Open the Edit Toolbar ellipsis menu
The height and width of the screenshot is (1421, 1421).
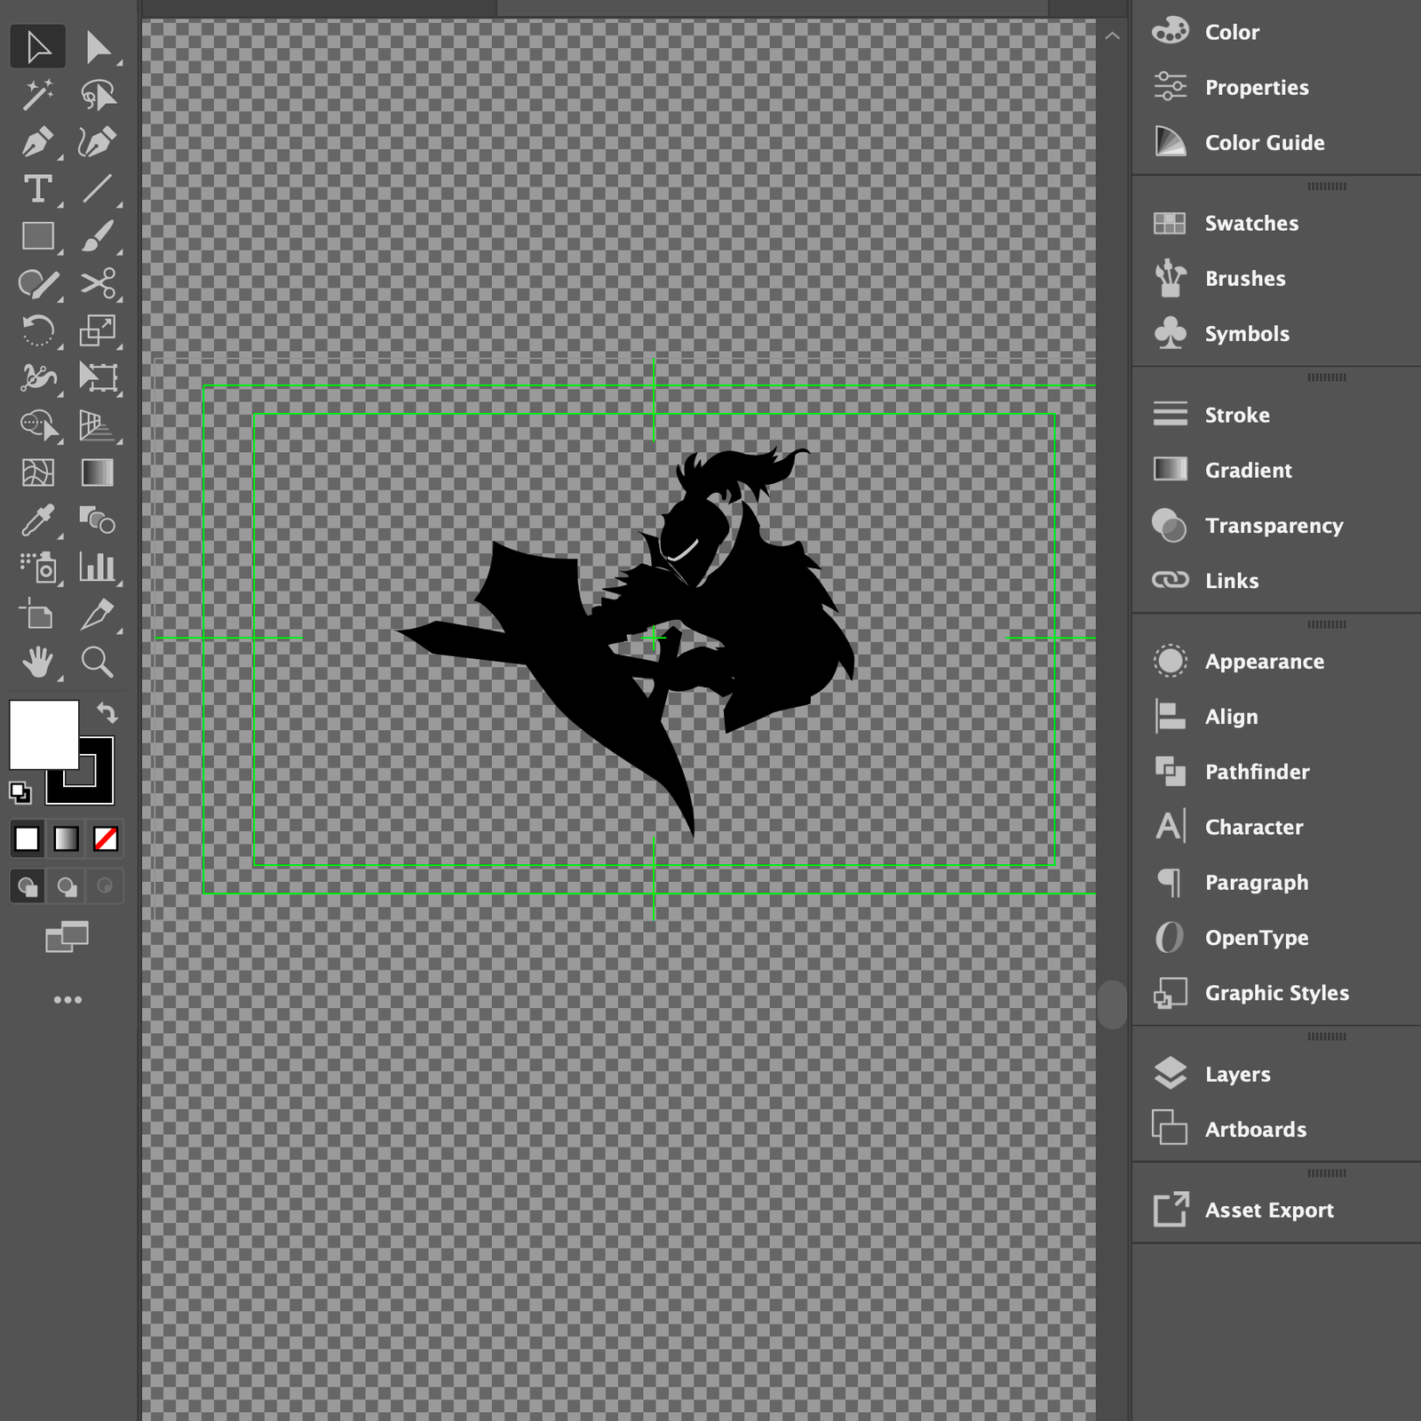(x=68, y=999)
